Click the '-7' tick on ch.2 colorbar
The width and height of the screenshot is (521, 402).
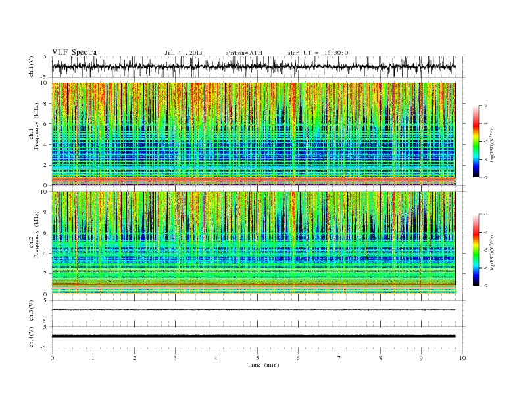coord(485,286)
